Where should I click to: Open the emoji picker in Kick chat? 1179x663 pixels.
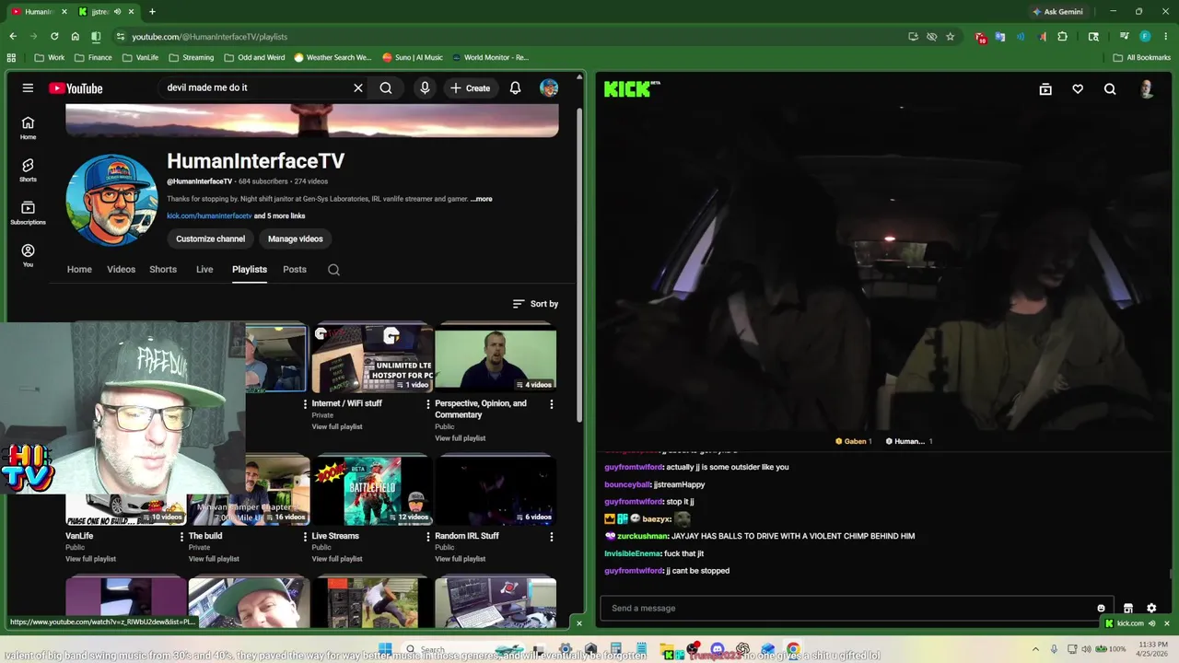tap(1101, 608)
